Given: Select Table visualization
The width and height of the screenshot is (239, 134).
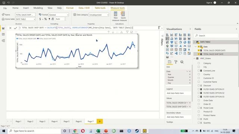Looking at the screenshot, I should 180,50.
